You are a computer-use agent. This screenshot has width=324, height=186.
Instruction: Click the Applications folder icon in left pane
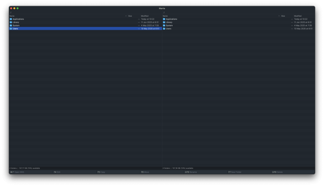11,19
